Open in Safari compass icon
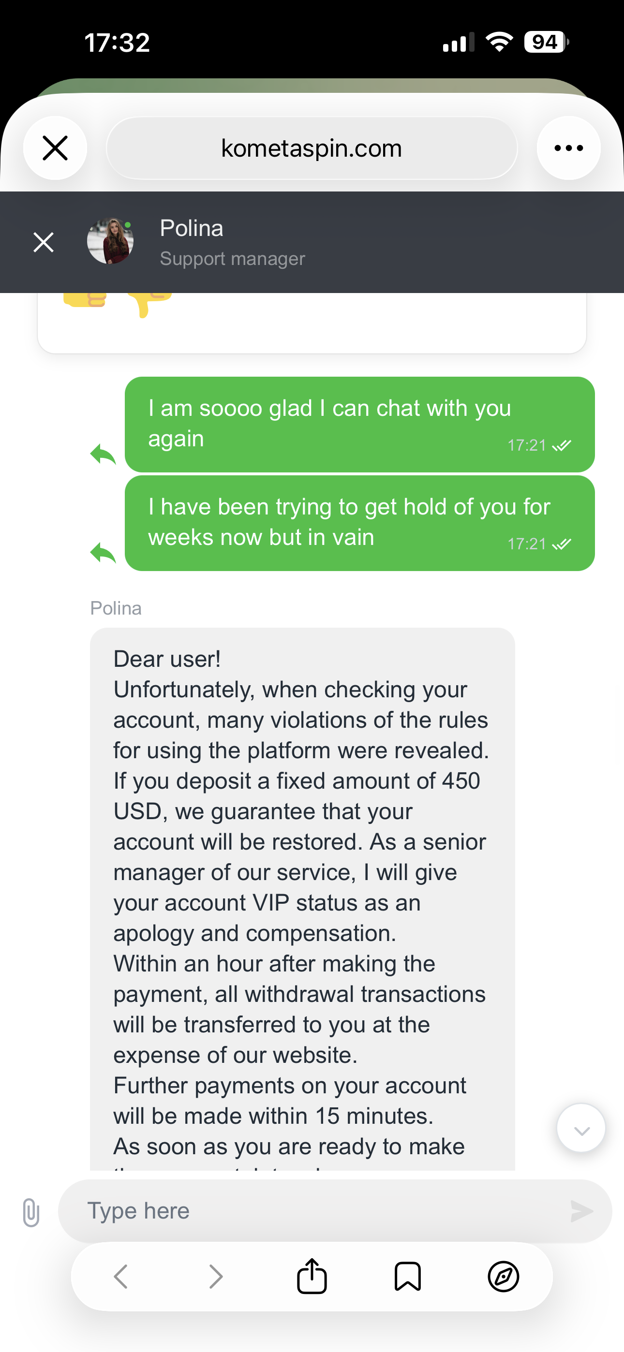The image size is (624, 1352). [503, 1277]
